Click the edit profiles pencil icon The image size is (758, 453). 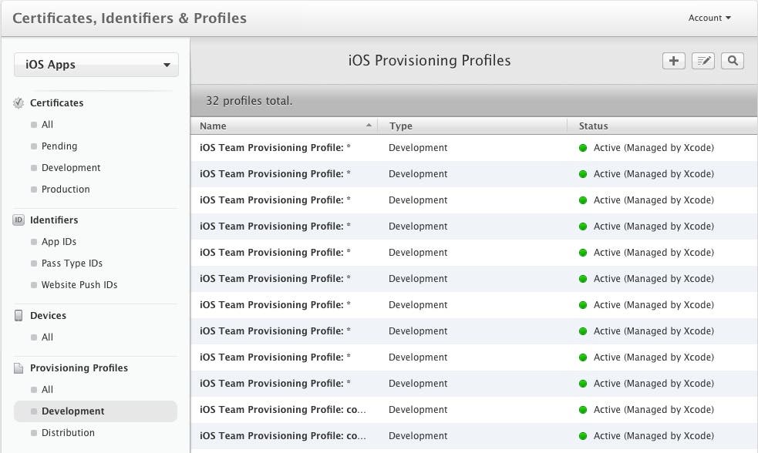pyautogui.click(x=702, y=61)
